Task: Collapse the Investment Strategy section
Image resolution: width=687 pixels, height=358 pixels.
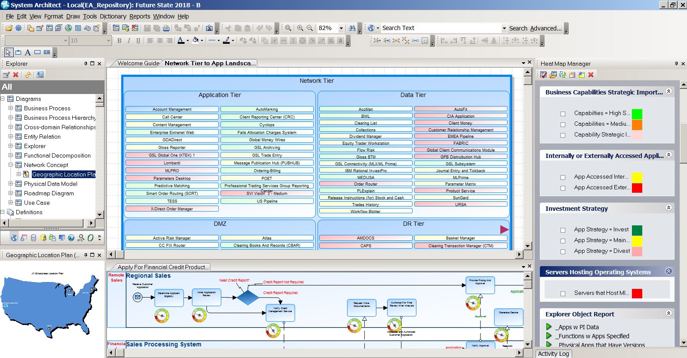Action: coord(669,208)
